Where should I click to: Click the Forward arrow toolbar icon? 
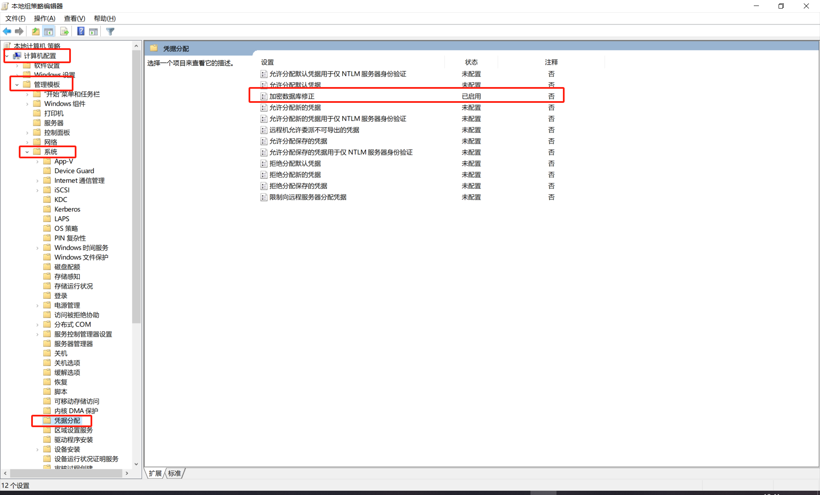pos(19,32)
